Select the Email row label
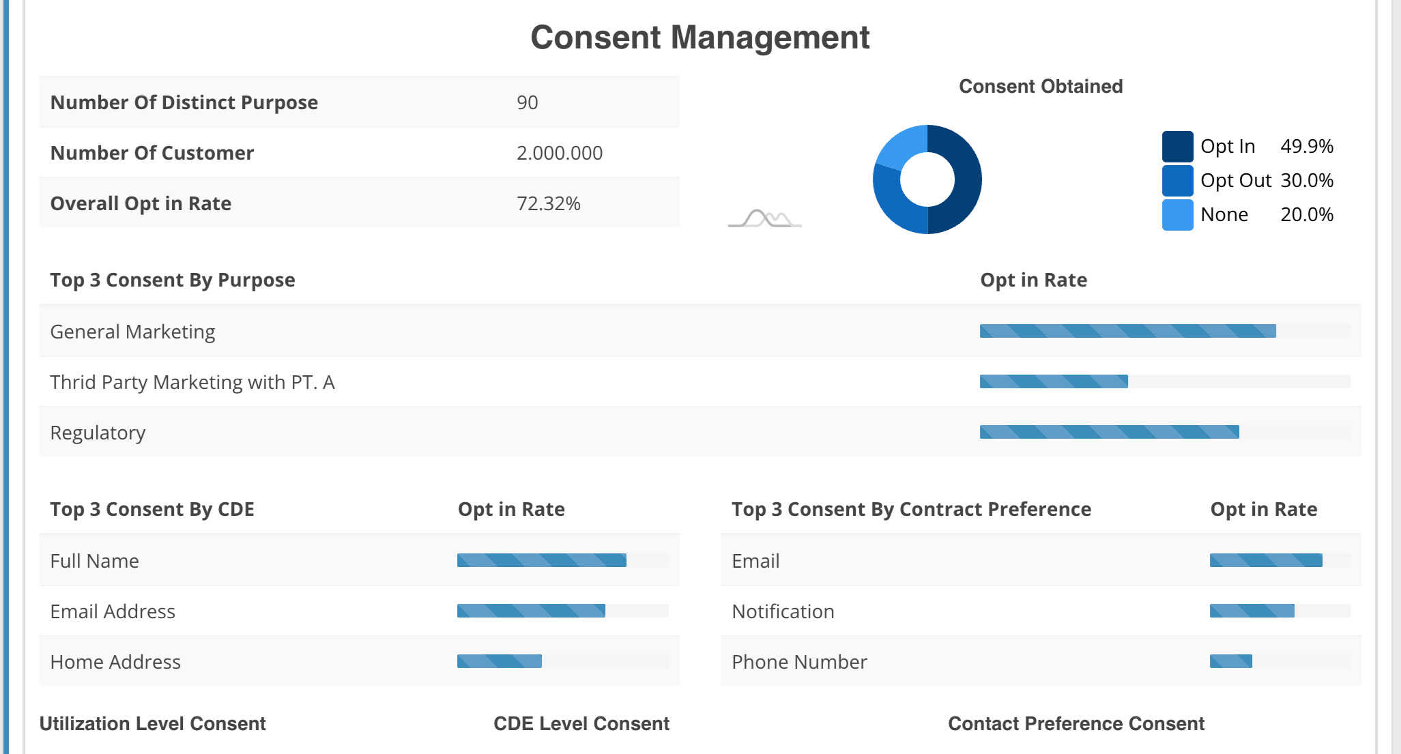1401x754 pixels. pyautogui.click(x=755, y=561)
